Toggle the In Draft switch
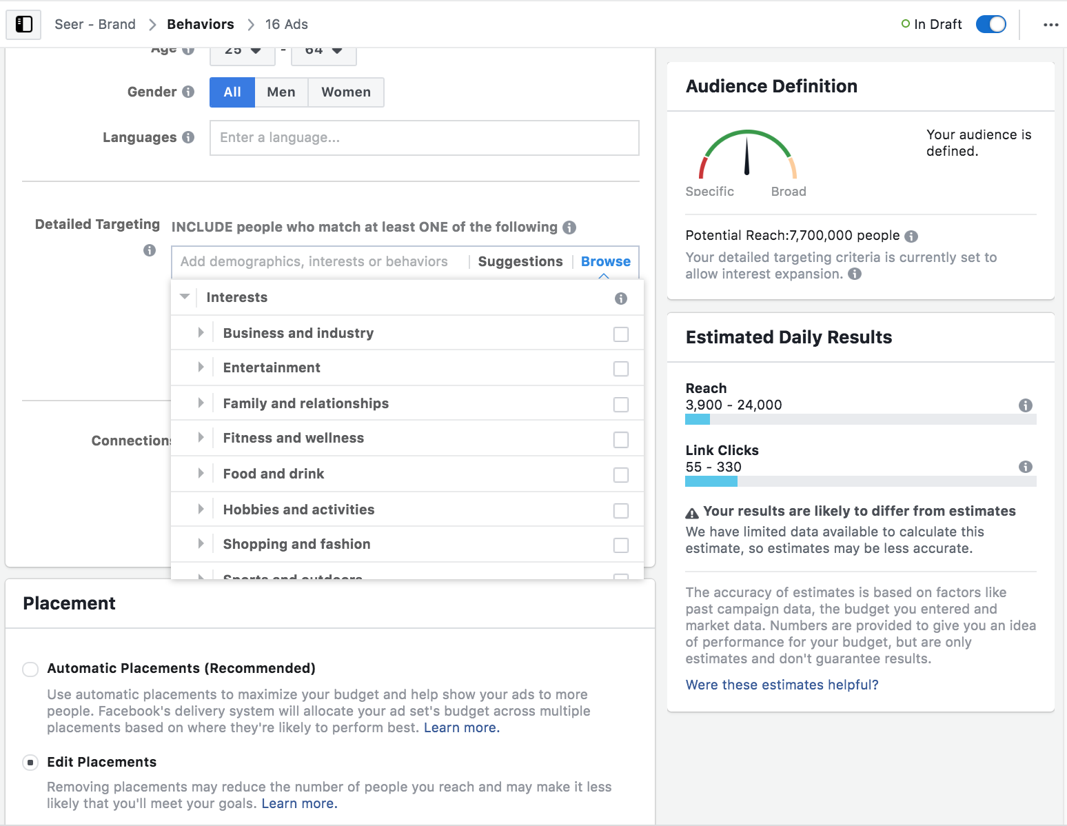Image resolution: width=1067 pixels, height=826 pixels. click(991, 24)
